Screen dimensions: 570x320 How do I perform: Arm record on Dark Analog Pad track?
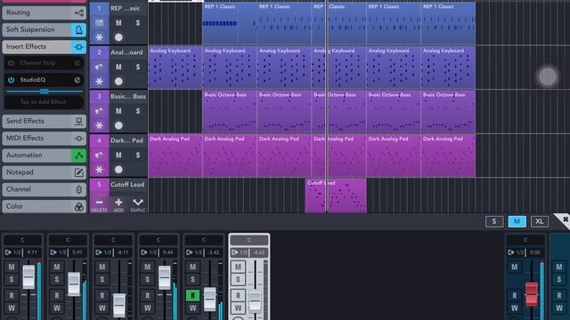(x=118, y=170)
